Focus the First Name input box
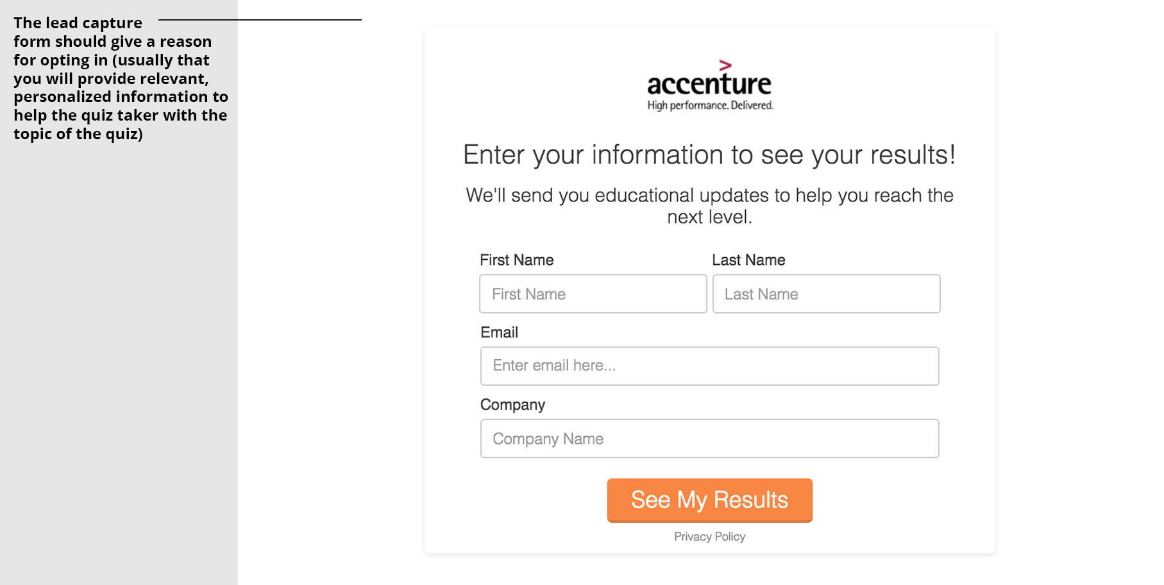Viewport: 1164px width, 585px height. [x=593, y=294]
